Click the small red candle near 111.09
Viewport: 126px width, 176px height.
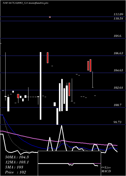pyautogui.click(x=50, y=17)
